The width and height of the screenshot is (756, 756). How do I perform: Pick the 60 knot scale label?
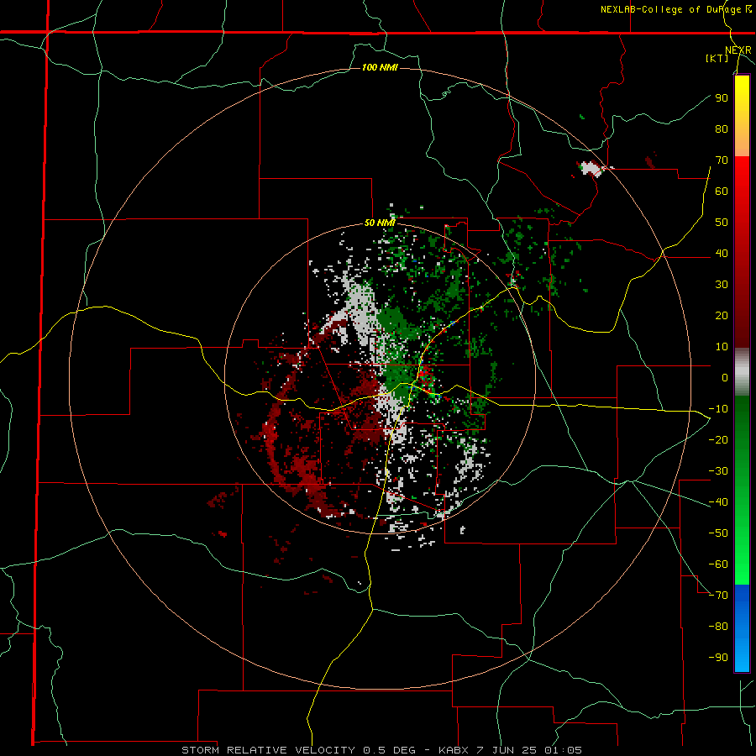(x=722, y=192)
